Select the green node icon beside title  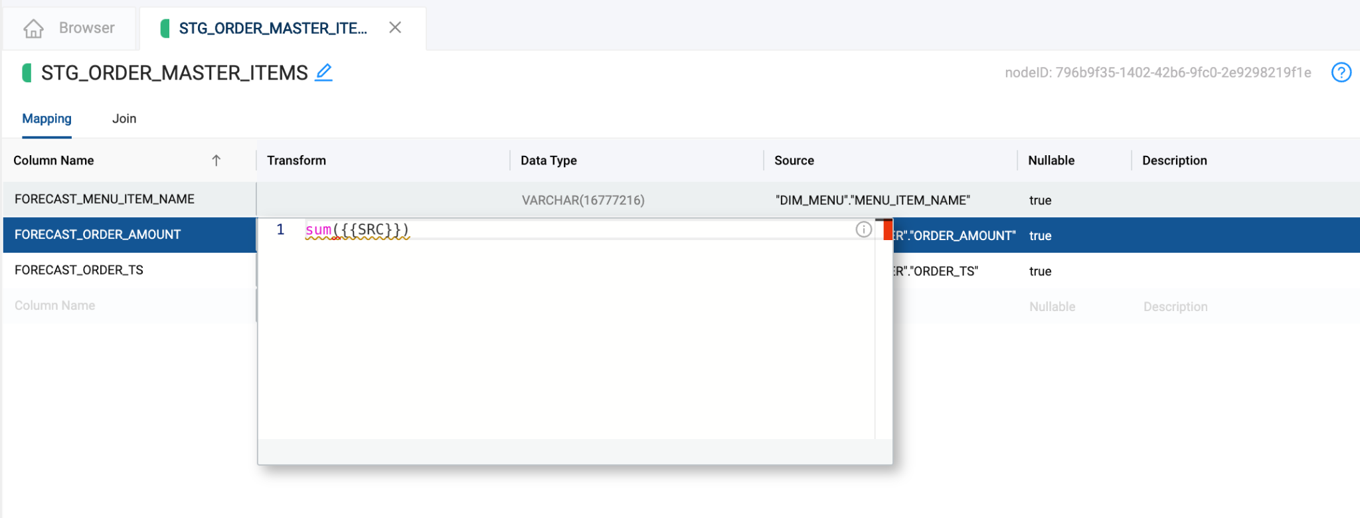27,72
